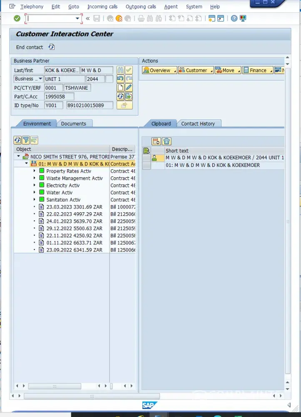Click the select-all rows clipboard corner

147,151
